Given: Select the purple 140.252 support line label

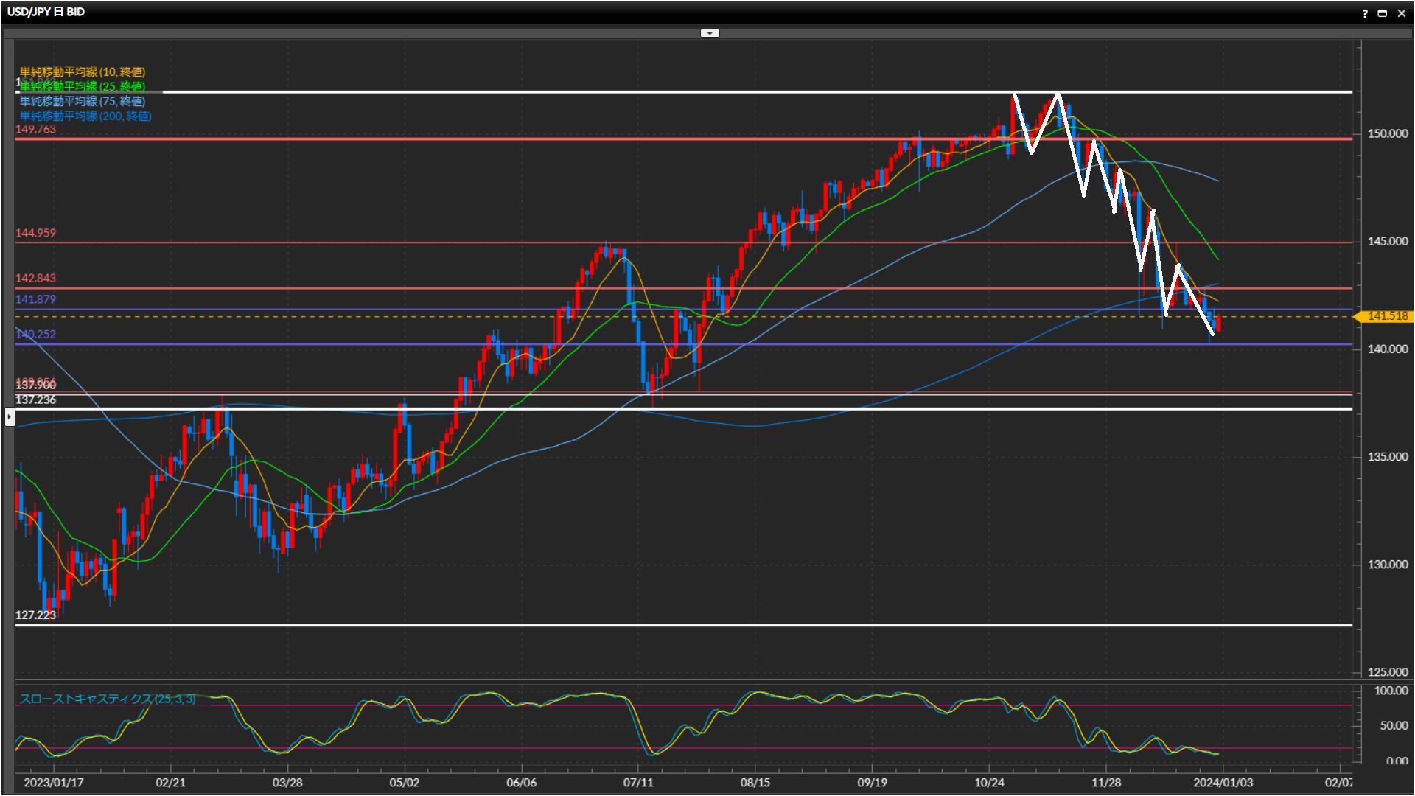Looking at the screenshot, I should [x=35, y=334].
